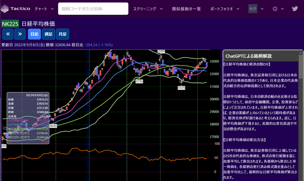Expand the スクリーニング dropdown
Screen dimensions: 304x181
148,9
